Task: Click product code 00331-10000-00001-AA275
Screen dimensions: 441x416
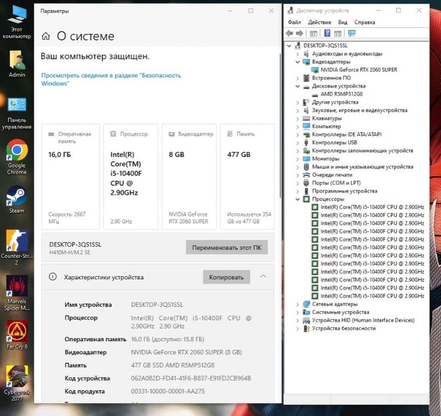Action: tap(168, 391)
